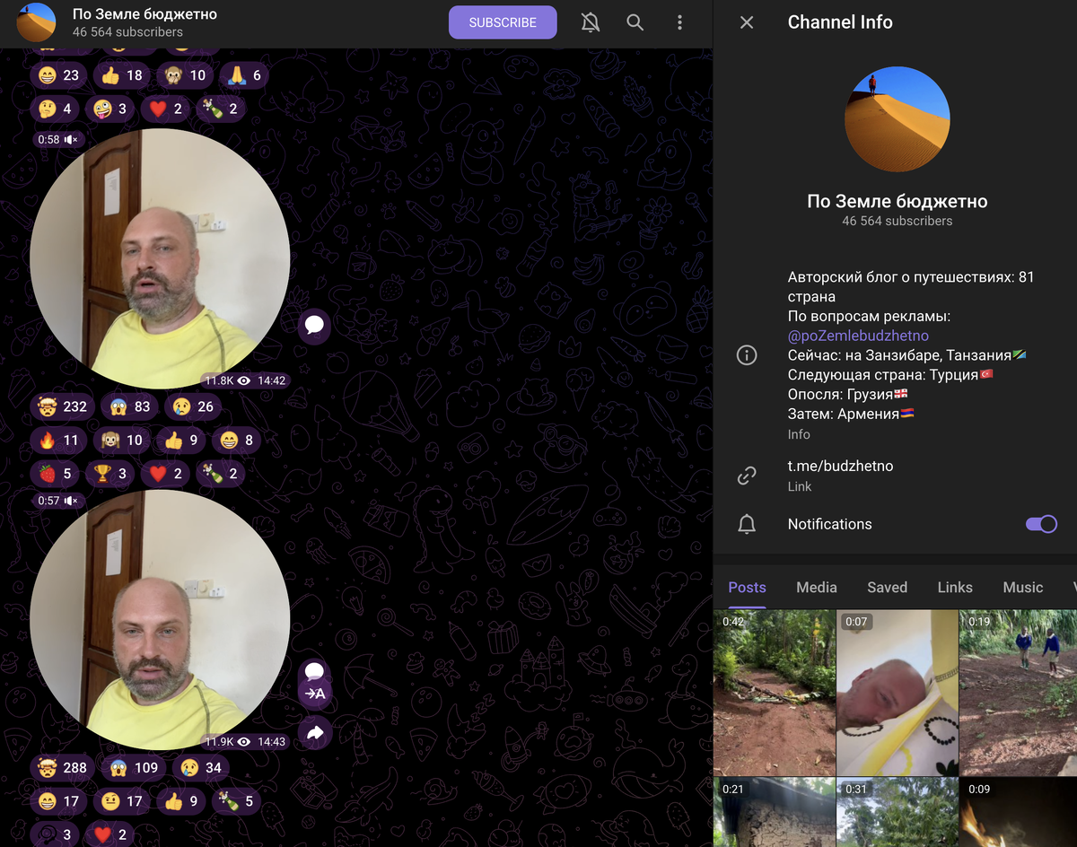
Task: Open the Music tab
Action: tap(1023, 587)
